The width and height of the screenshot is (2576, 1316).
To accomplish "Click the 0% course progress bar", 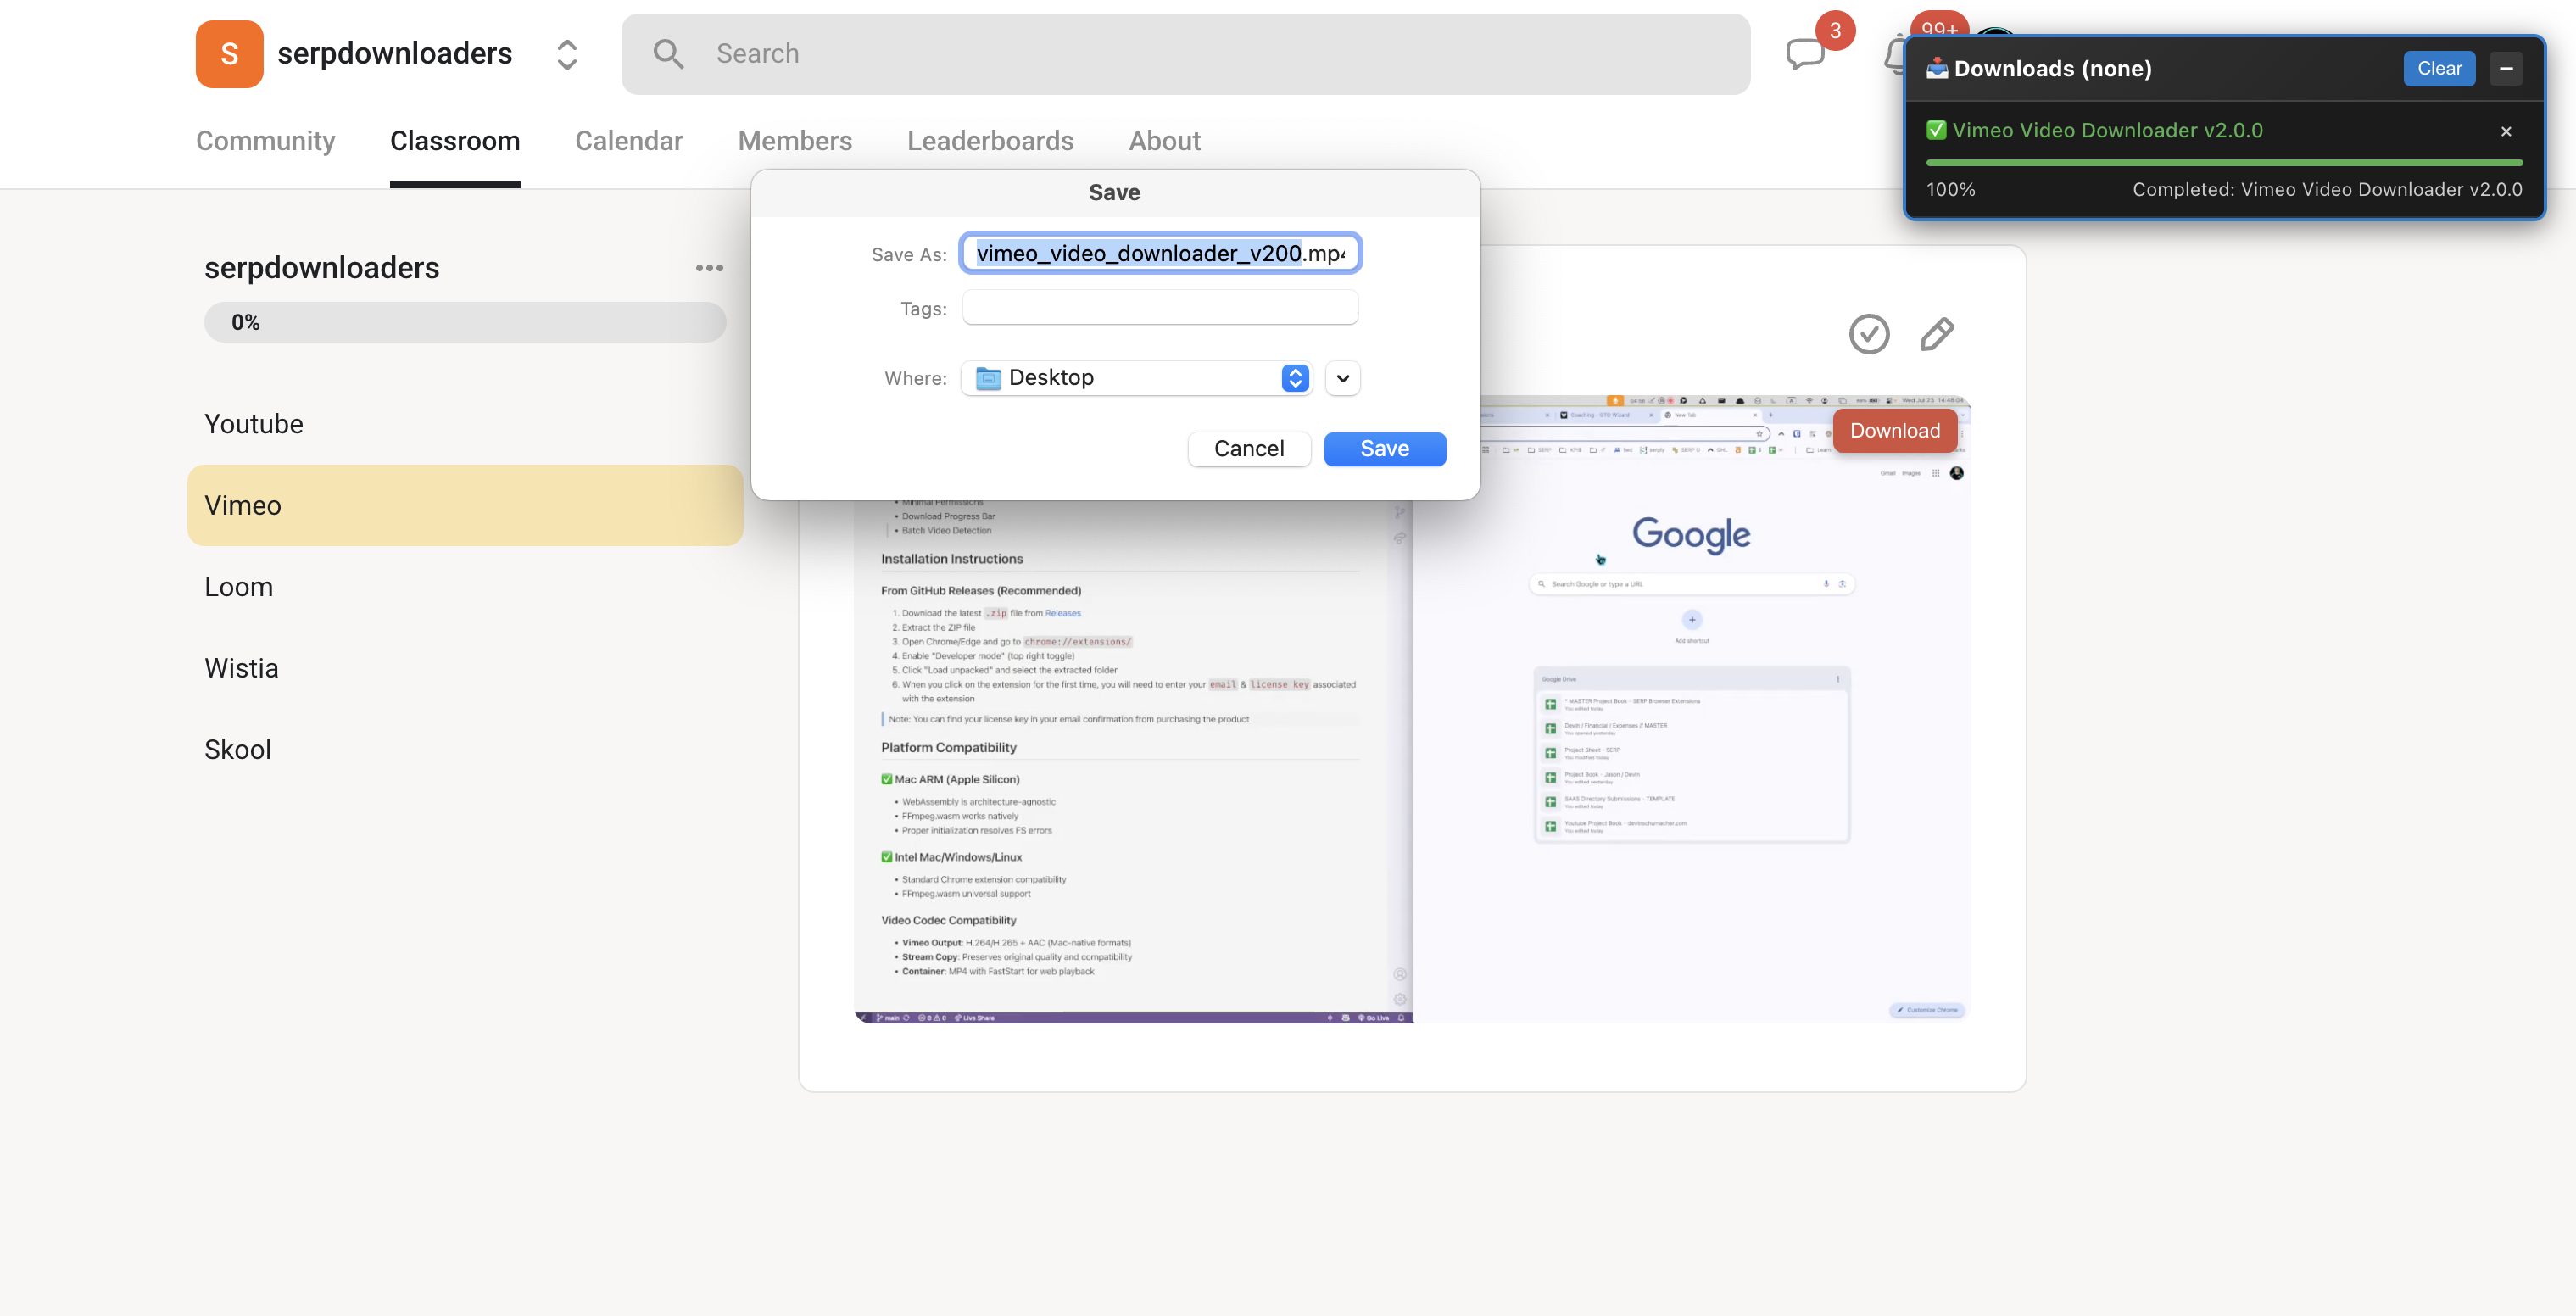I will (465, 322).
